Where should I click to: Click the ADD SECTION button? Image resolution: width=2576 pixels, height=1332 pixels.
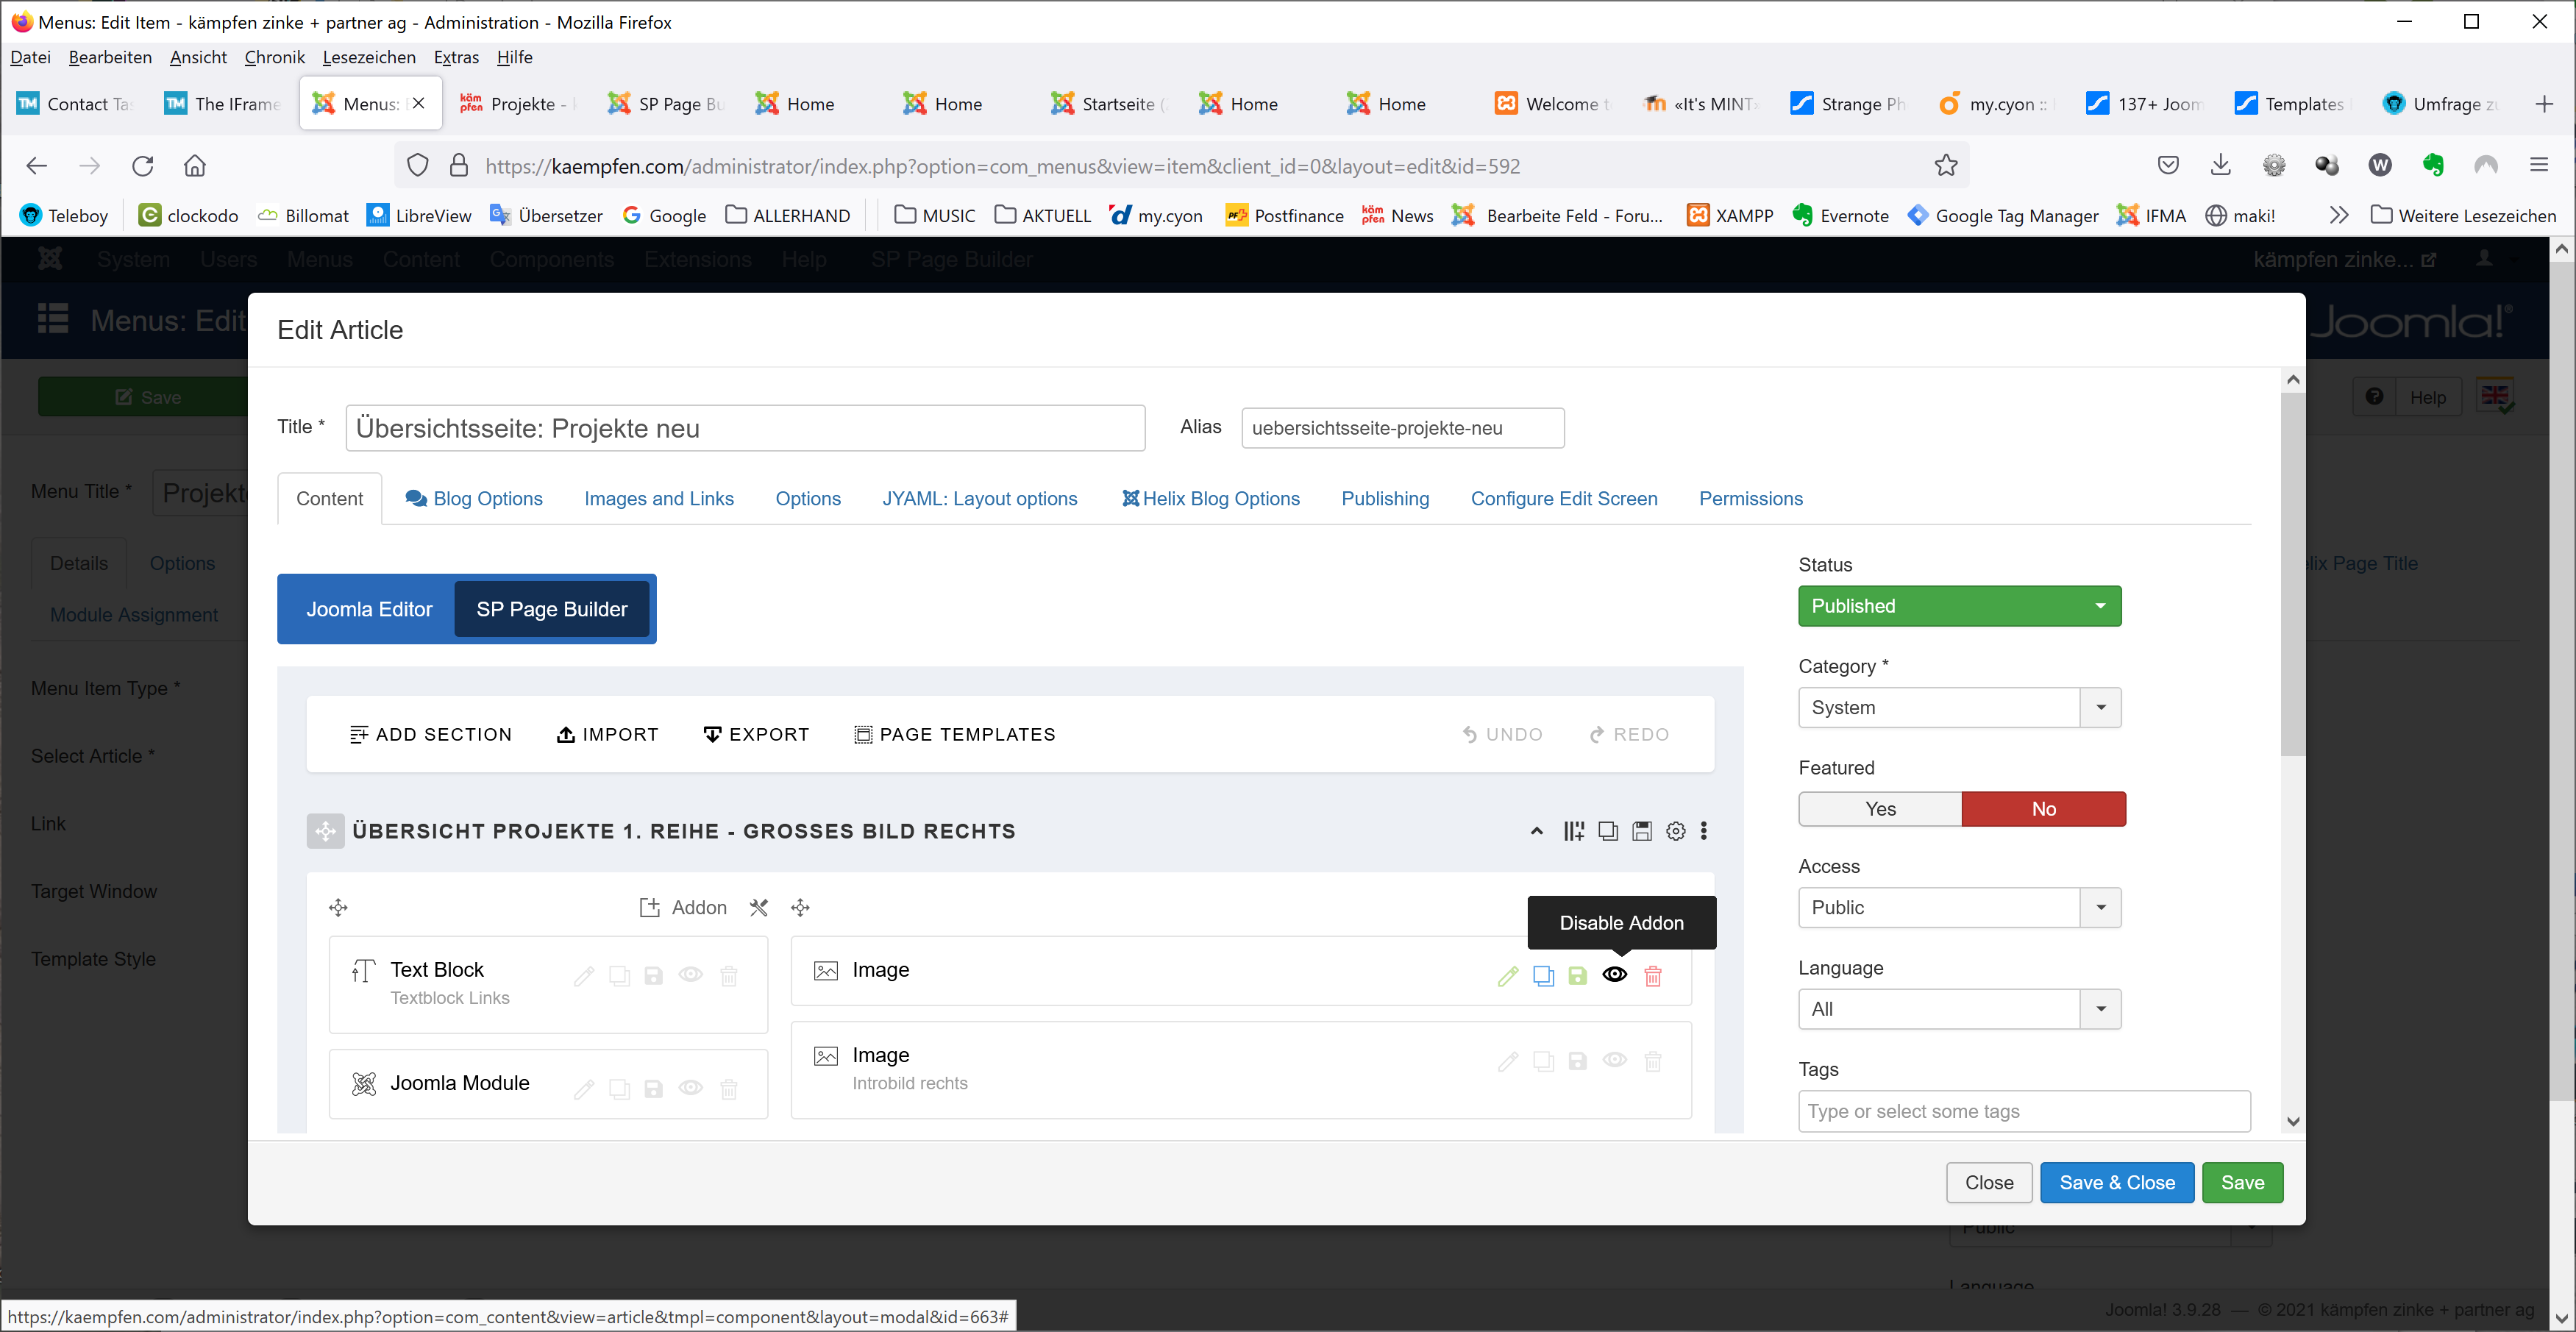430,735
